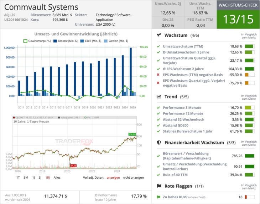Click the green flag beside Zu hohes KUV
The height and width of the screenshot is (204, 260).
pyautogui.click(x=158, y=197)
